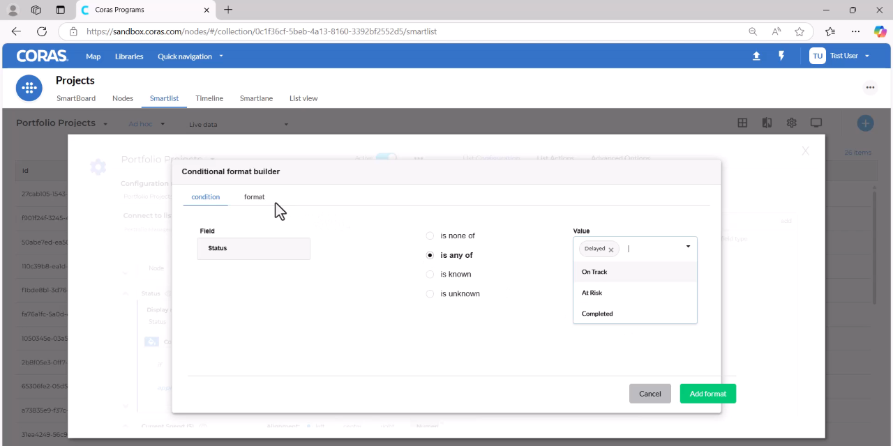
Task: Expand the Quick navigation dropdown
Action: 190,56
